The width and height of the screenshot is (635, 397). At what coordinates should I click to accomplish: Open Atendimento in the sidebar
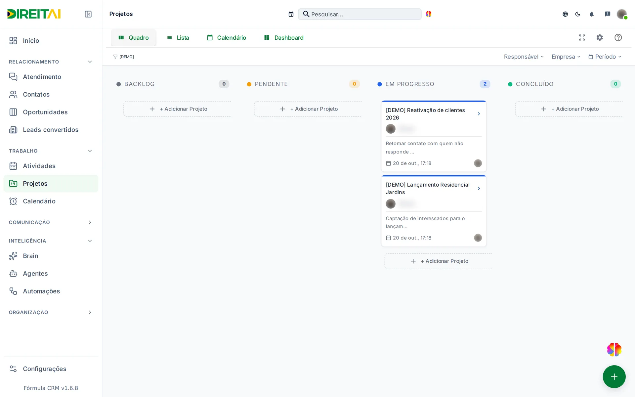pos(51,77)
